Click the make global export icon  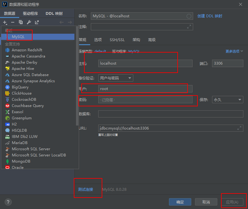pyautogui.click(x=37, y=22)
